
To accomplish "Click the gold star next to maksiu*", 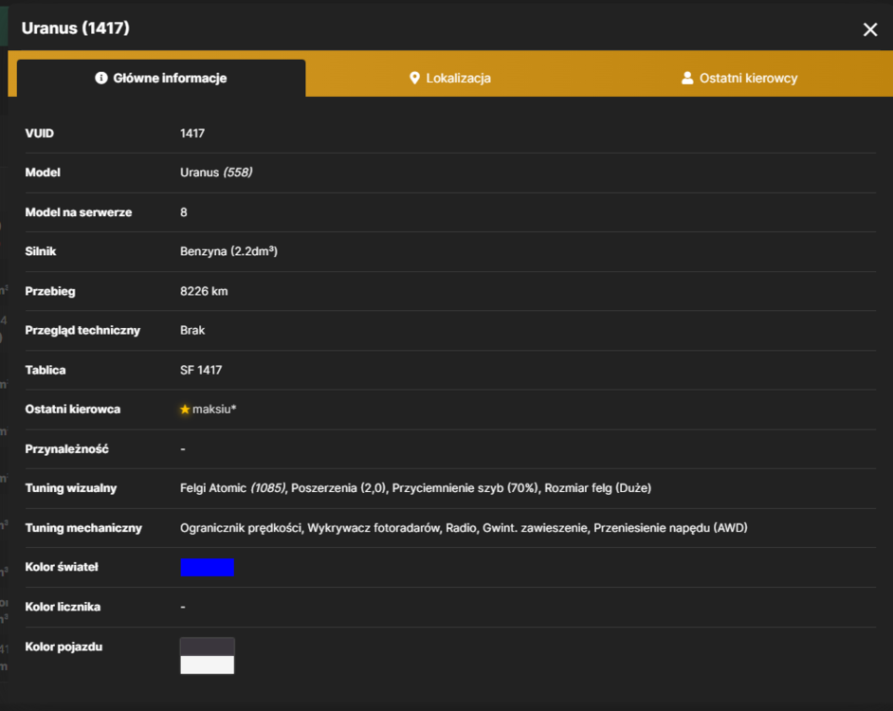I will (x=185, y=409).
